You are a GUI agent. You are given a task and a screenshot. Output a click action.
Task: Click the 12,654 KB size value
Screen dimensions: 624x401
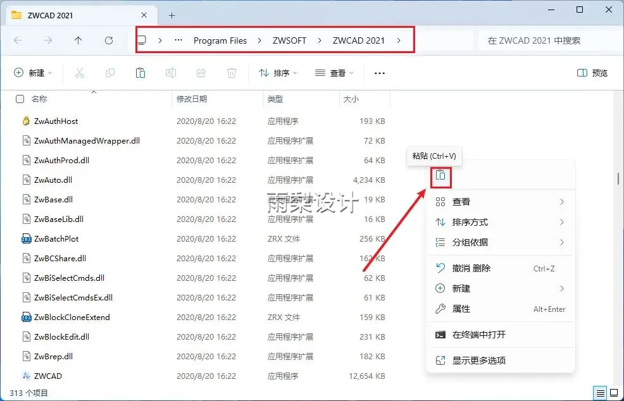click(x=367, y=376)
